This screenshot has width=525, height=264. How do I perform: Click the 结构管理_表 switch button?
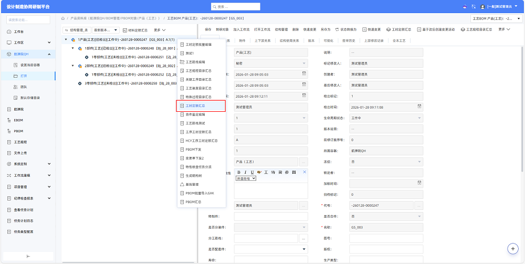77,30
